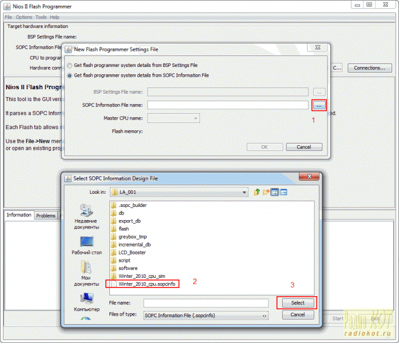
Task: Click the Select button
Action: [298, 303]
